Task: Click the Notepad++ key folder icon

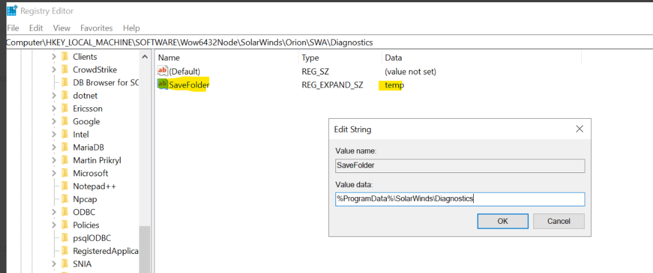Action: (x=64, y=186)
